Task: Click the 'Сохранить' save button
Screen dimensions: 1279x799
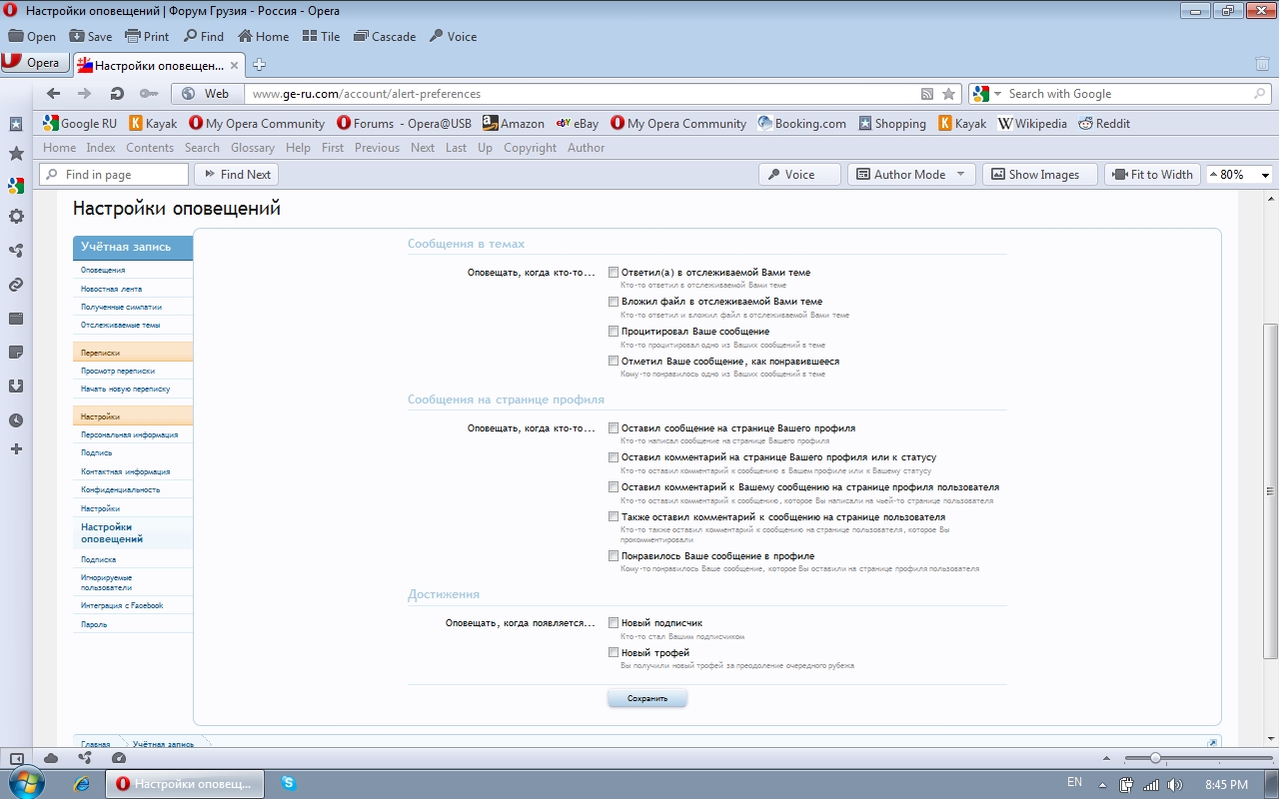Action: tap(646, 698)
